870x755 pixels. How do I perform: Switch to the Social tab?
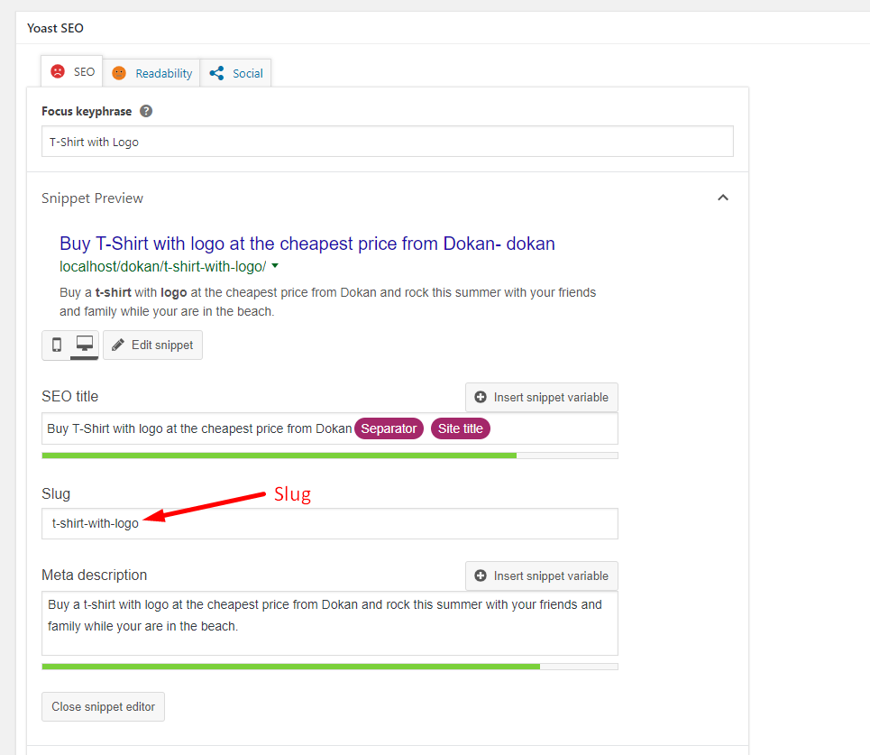(x=236, y=73)
